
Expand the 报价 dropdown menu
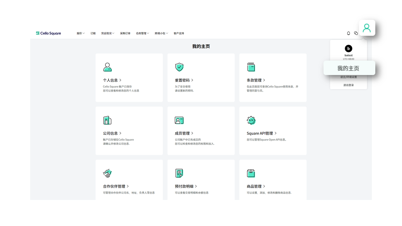click(80, 33)
